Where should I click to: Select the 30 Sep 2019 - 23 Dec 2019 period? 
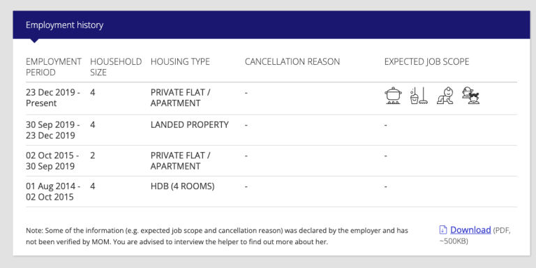(x=53, y=131)
